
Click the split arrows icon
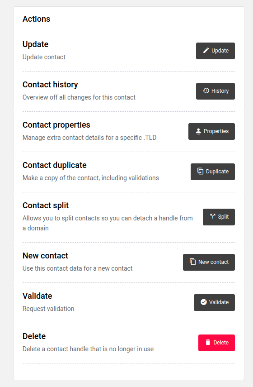[x=213, y=216]
